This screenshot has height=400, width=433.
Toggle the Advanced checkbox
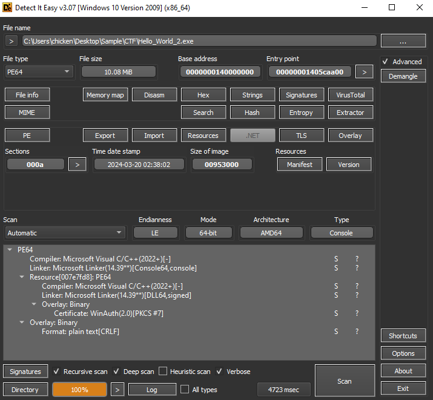385,62
